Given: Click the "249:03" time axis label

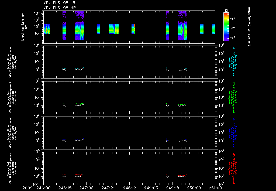Looking at the screenshot, I should point(151,188).
